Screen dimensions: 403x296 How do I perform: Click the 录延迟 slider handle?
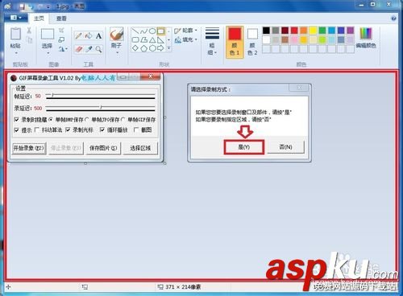pyautogui.click(x=101, y=107)
